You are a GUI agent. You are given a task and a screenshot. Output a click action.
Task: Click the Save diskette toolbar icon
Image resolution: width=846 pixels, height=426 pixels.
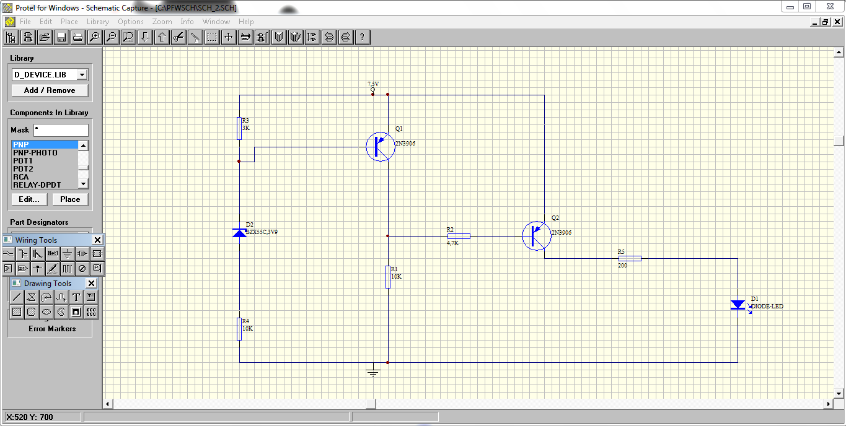pyautogui.click(x=61, y=37)
